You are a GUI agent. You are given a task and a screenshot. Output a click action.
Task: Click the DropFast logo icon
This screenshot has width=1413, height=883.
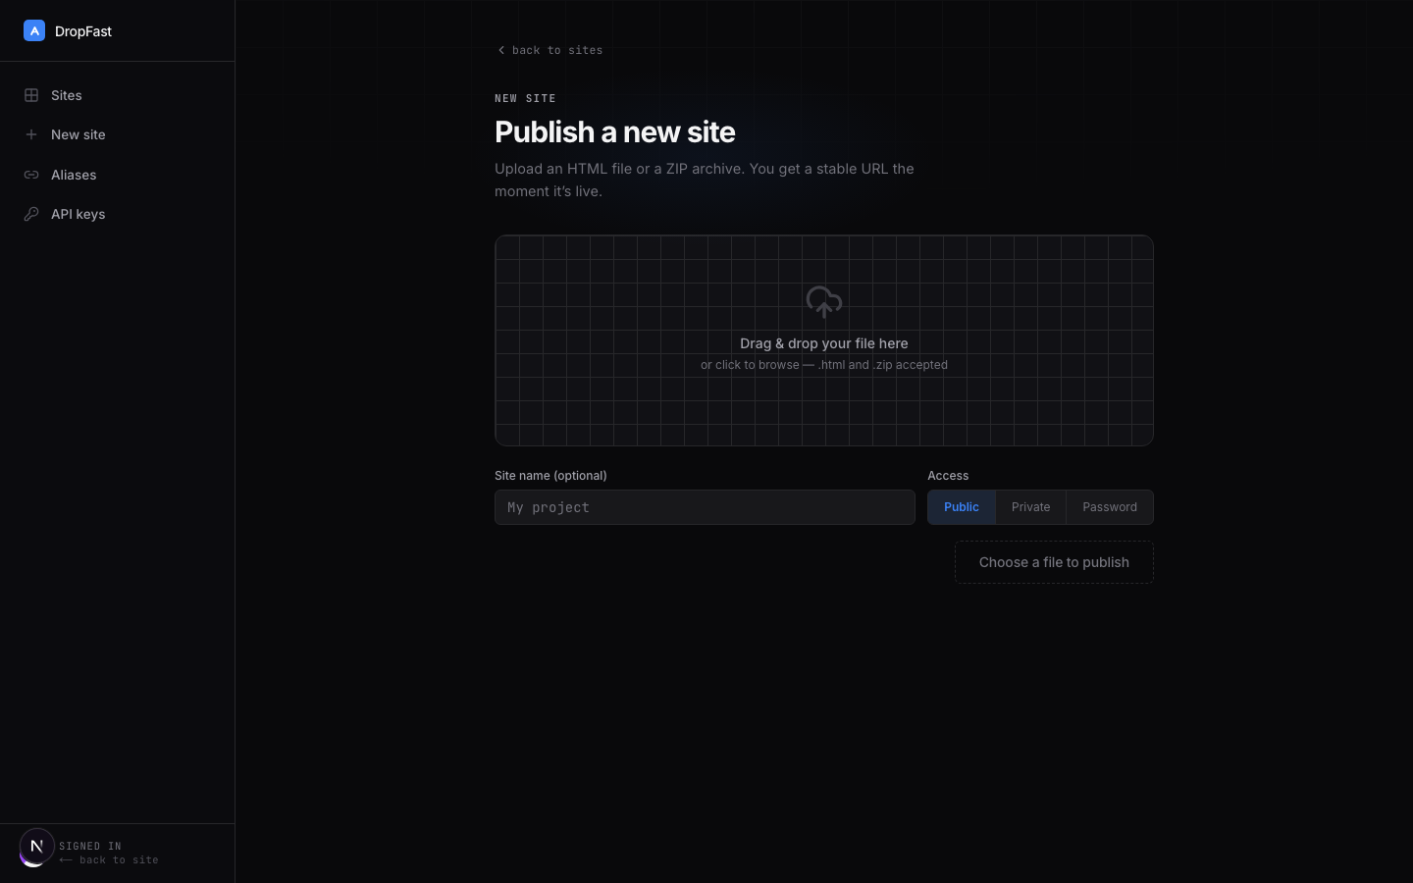(34, 30)
